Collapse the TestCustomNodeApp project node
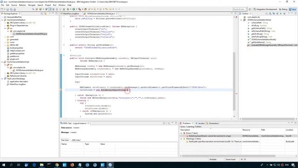Image resolution: width=298 pixels, height=168 pixels. coord(2,79)
